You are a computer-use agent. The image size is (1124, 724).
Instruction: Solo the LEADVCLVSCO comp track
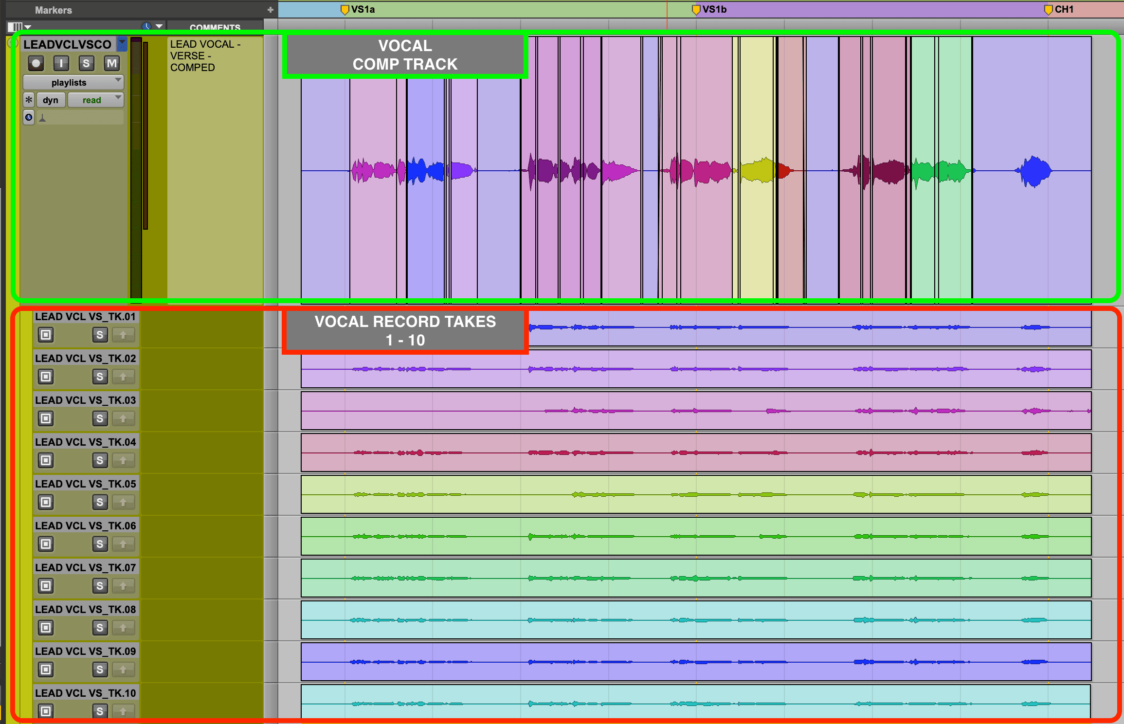click(86, 63)
